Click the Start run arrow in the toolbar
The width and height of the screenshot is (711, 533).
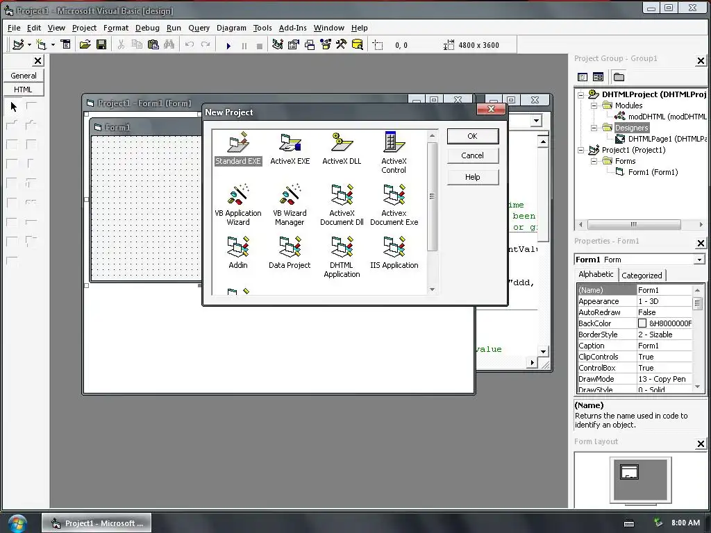[x=228, y=45]
